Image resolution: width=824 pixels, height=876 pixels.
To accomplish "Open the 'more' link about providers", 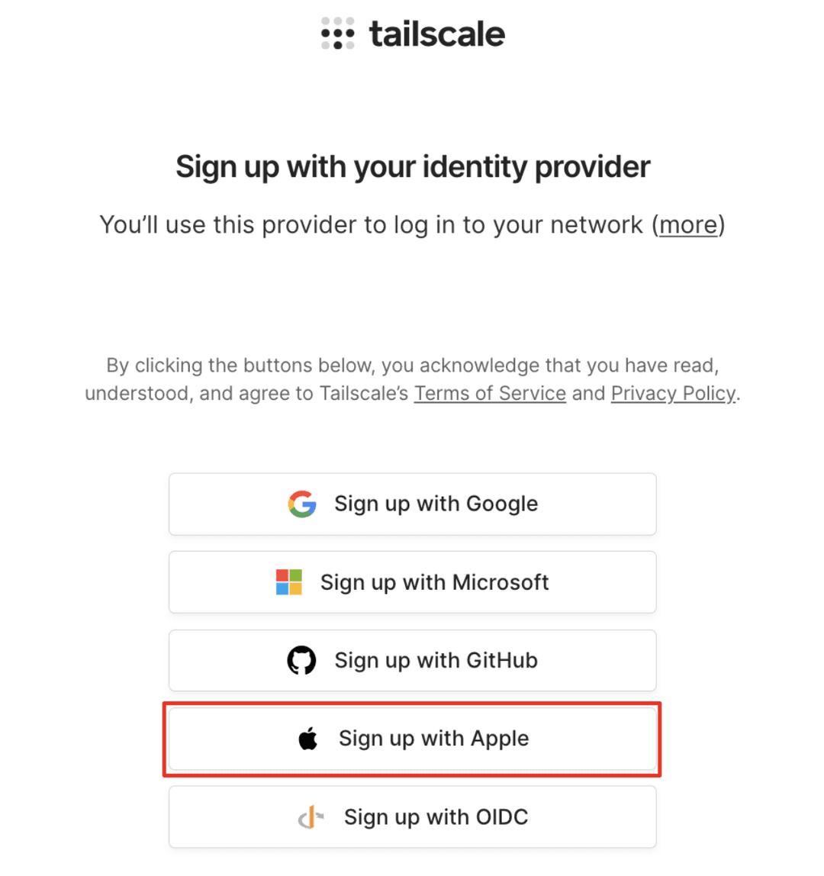I will point(687,225).
